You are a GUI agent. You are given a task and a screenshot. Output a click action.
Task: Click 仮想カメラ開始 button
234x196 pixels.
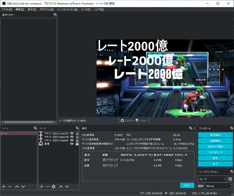pos(215,147)
